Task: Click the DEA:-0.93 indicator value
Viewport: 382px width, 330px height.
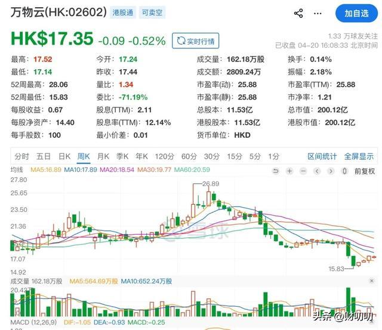Action: pos(109,322)
